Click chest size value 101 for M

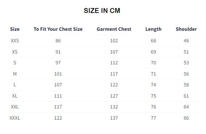[x=58, y=74]
